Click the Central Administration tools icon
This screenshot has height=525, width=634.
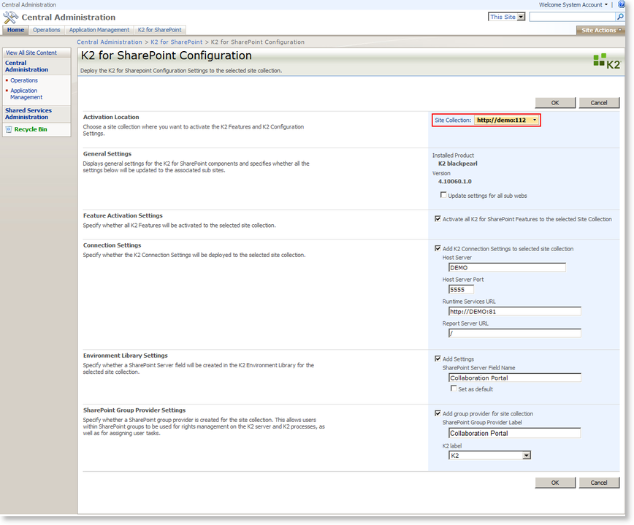[x=10, y=18]
